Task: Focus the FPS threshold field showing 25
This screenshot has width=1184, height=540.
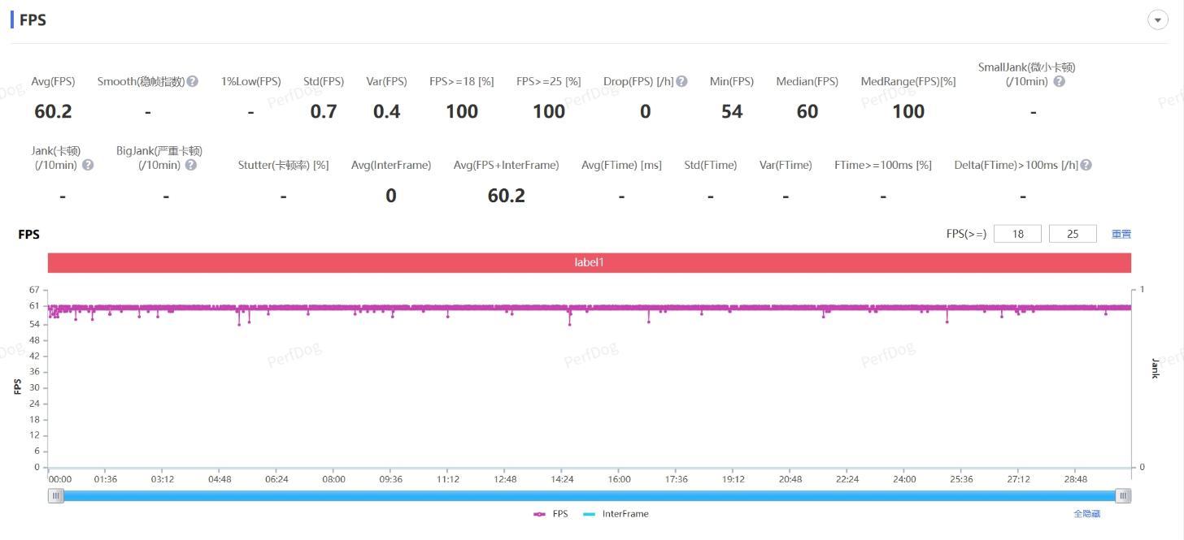Action: click(1073, 234)
